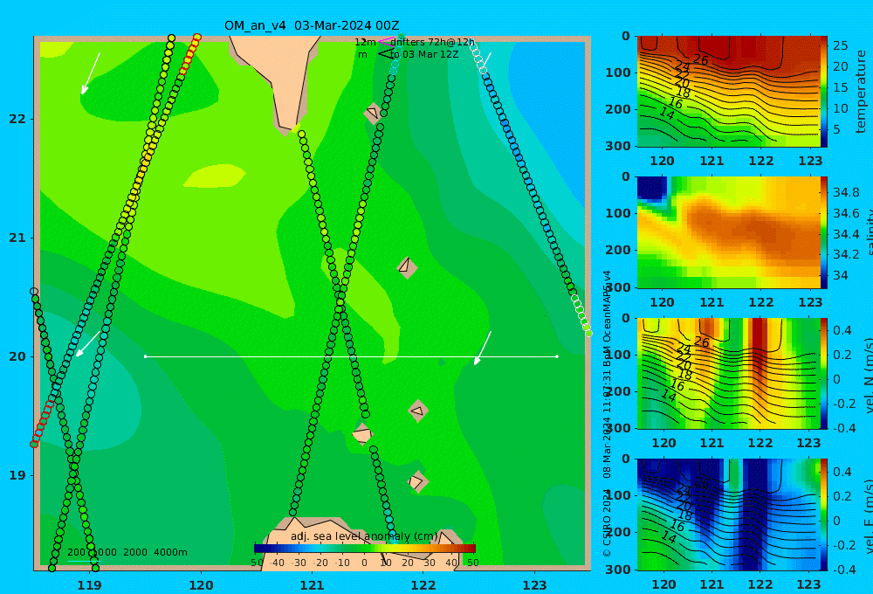Image resolution: width=873 pixels, height=594 pixels.
Task: Click the small island near 19.5°N 121.95°E
Action: coord(418,411)
